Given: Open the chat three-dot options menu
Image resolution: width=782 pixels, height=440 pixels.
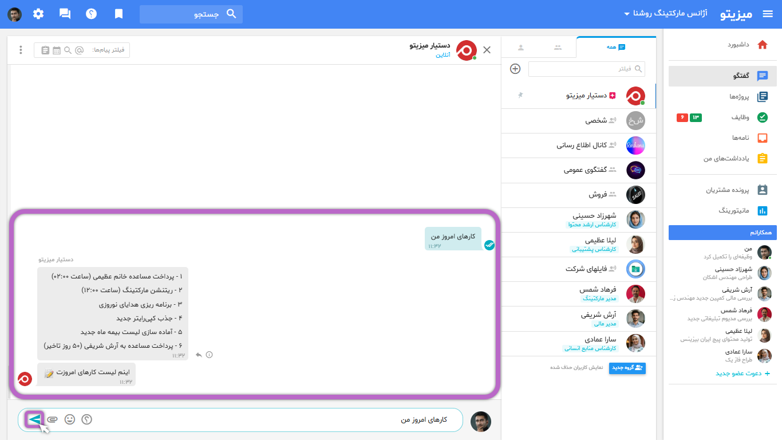Looking at the screenshot, I should (21, 50).
